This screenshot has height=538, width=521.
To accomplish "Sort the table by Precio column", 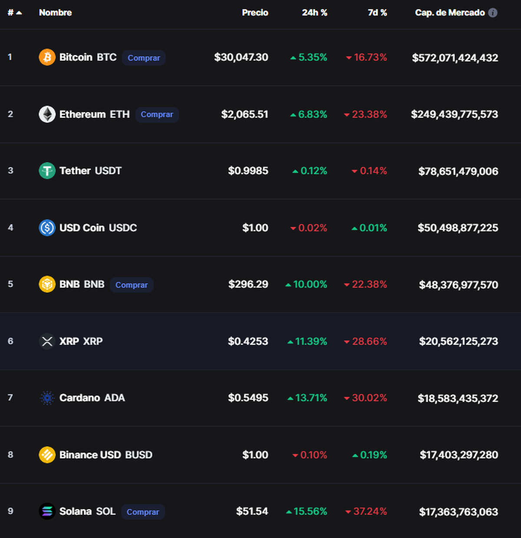I will [x=255, y=13].
